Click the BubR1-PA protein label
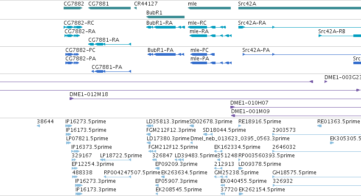 tap(160, 50)
